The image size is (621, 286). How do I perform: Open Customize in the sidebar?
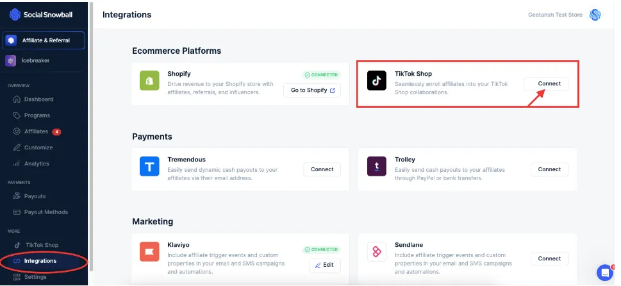point(38,147)
